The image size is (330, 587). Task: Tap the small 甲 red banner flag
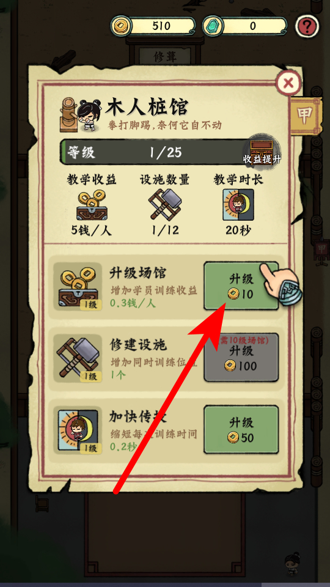(321, 251)
